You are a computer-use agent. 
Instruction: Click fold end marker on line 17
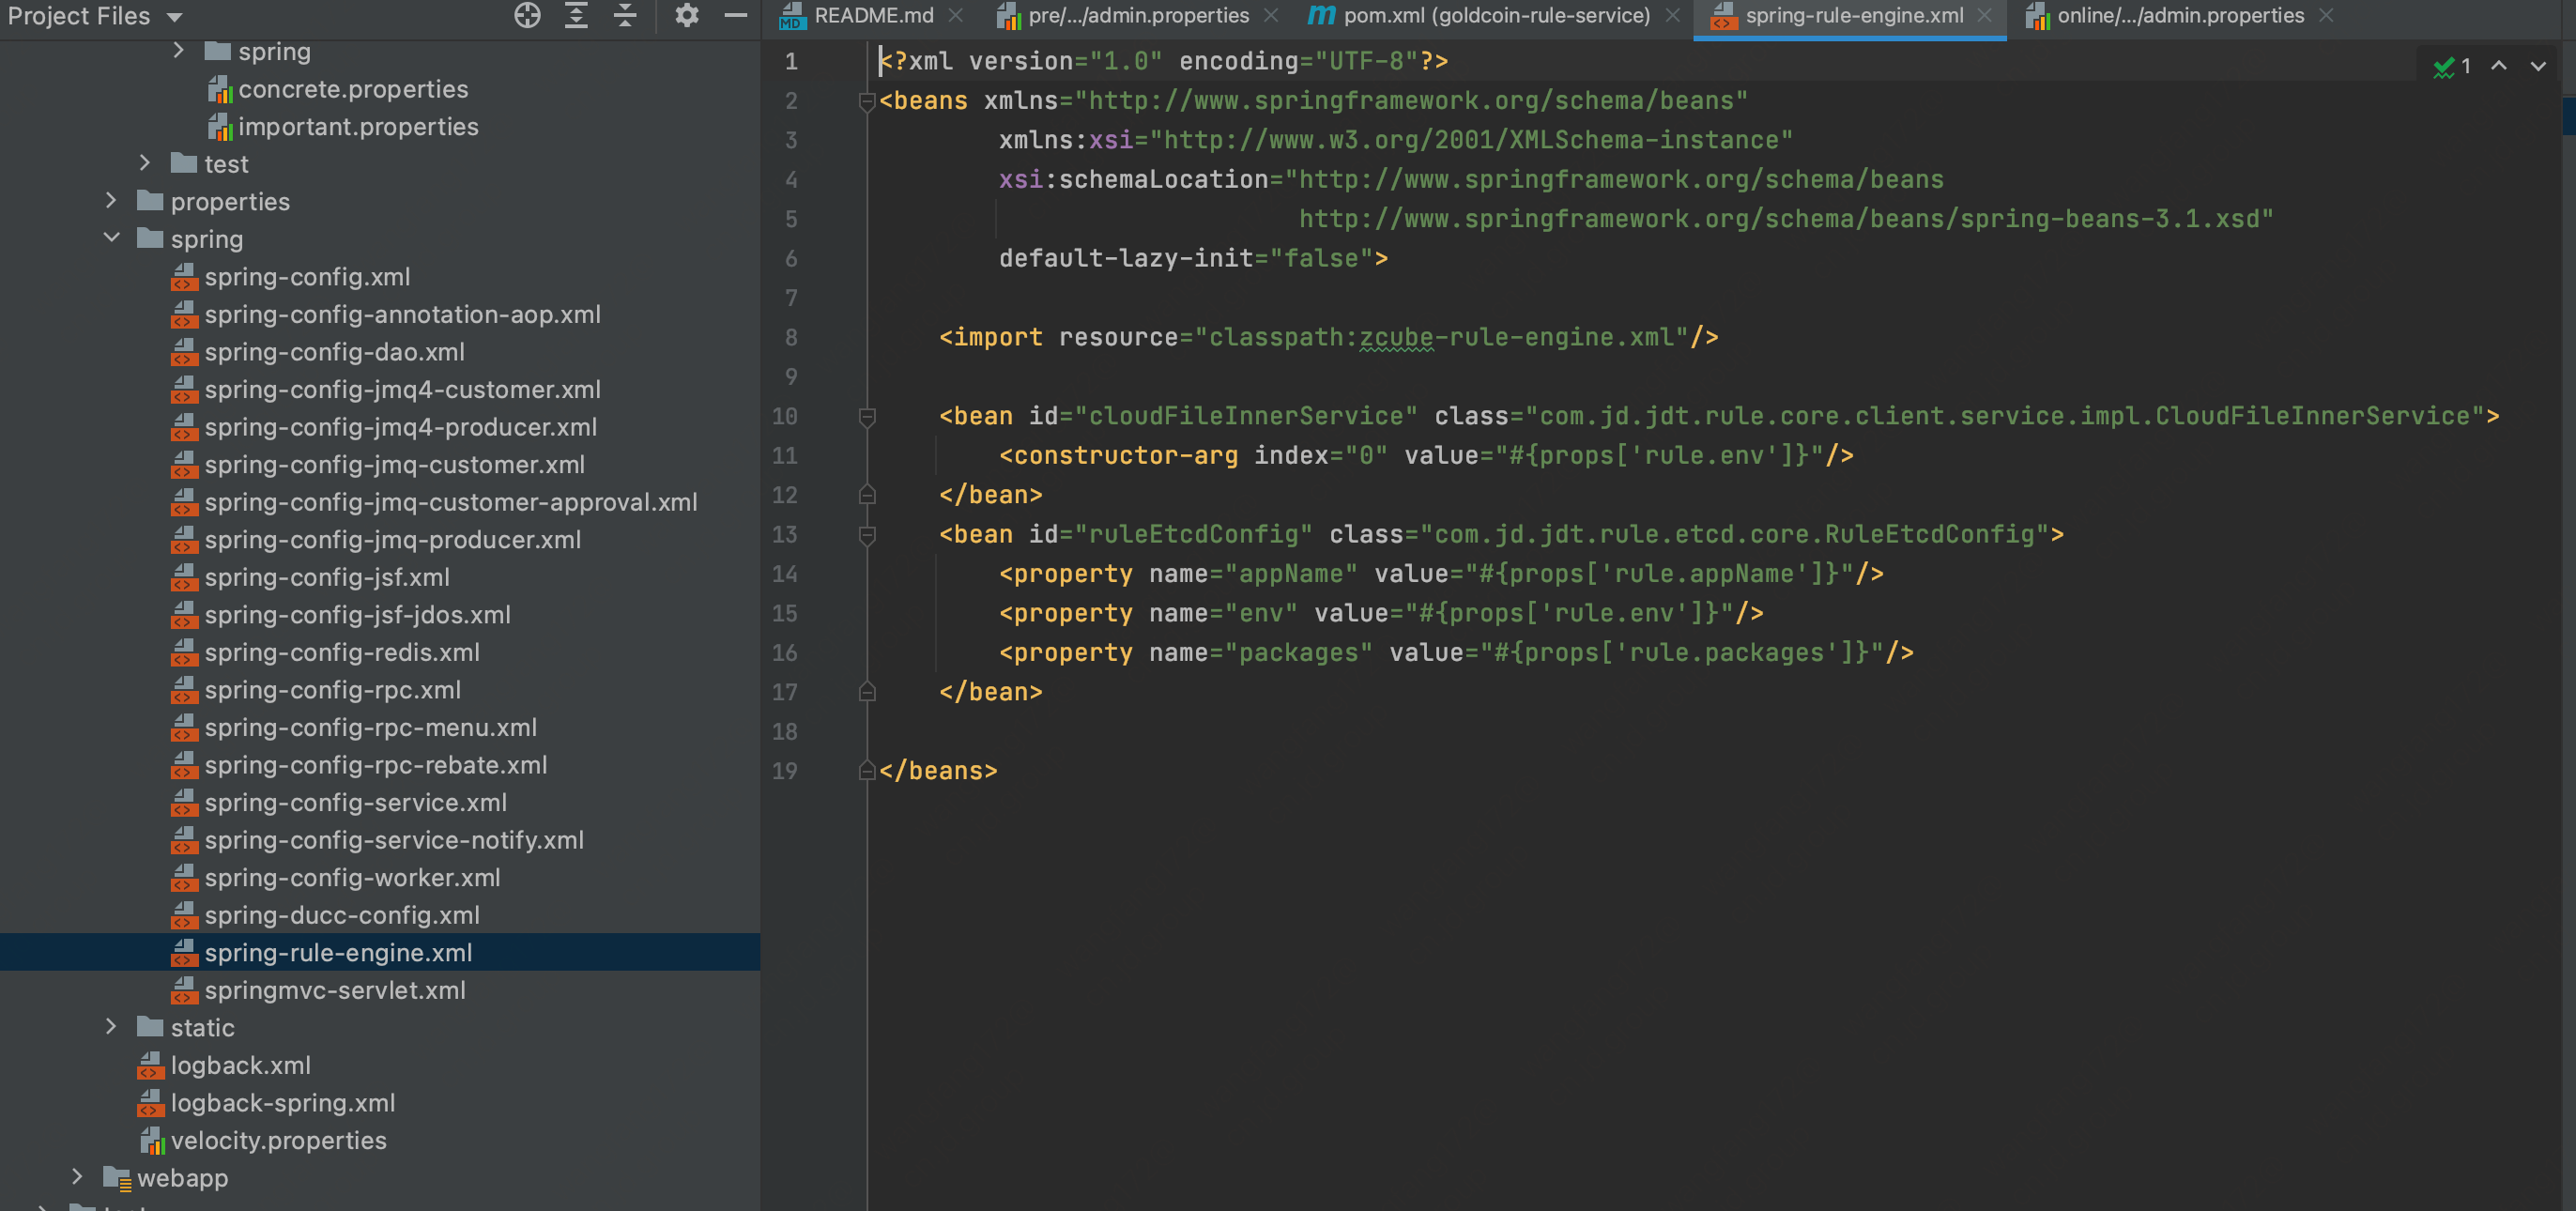click(867, 691)
